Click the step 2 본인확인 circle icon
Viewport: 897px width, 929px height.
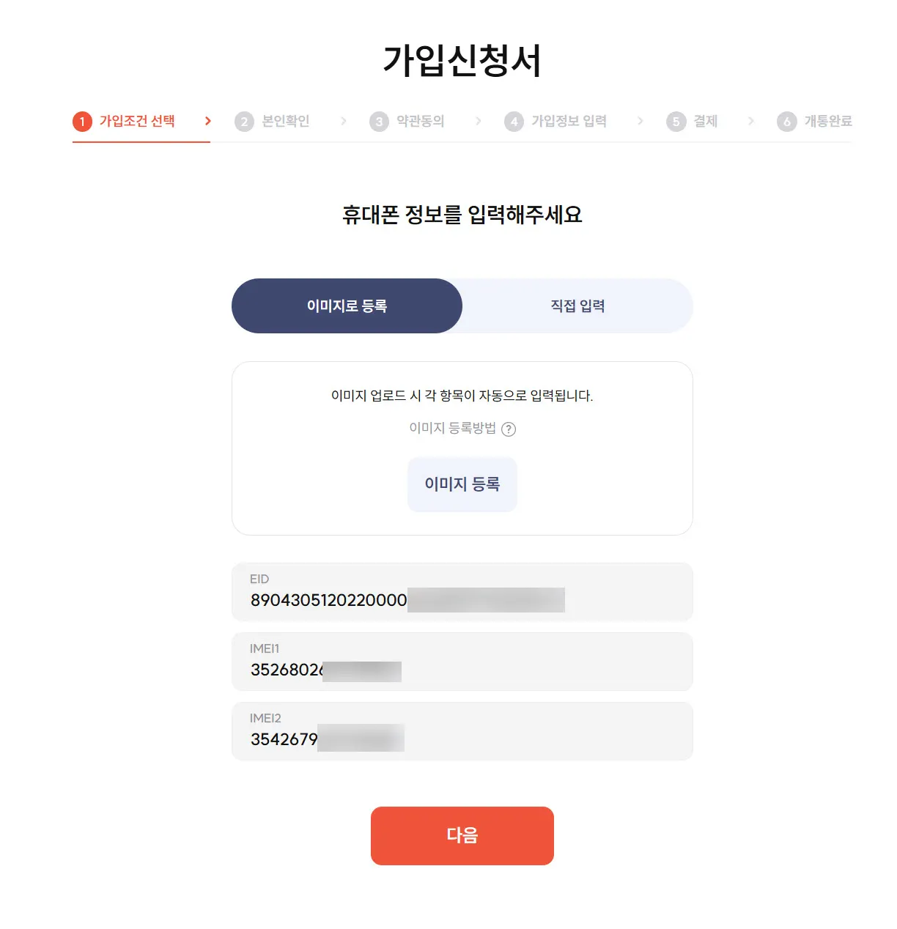coord(245,121)
